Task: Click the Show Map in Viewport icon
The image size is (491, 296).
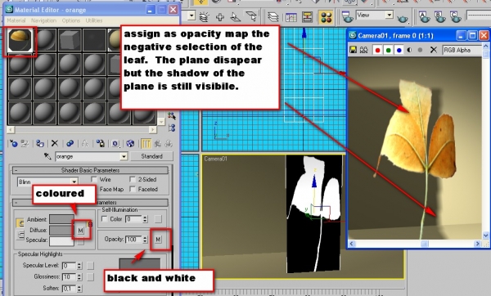Action: click(130, 144)
